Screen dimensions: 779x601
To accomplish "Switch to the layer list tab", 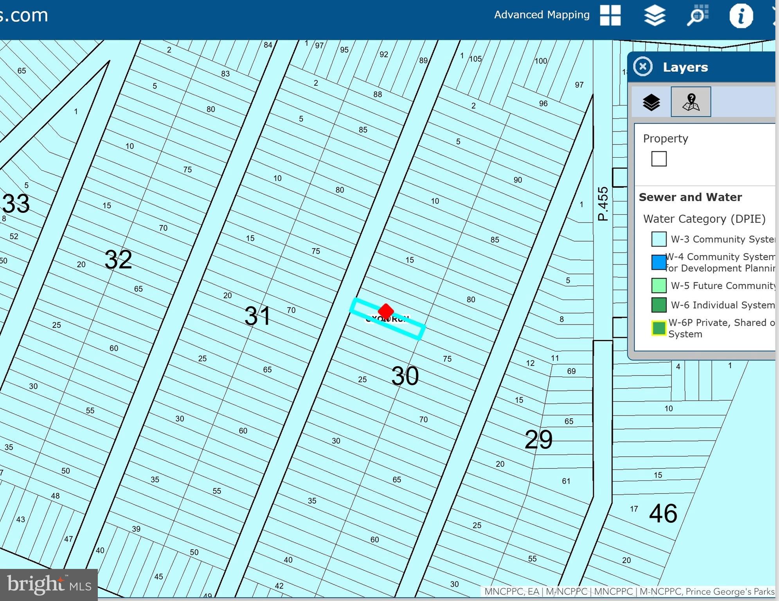I will pos(651,102).
